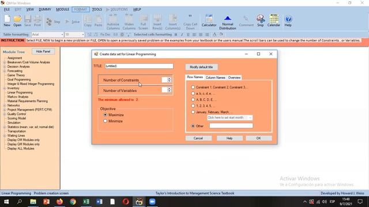Select uppercase 'A, B, C, D, E' row names

coord(193,99)
